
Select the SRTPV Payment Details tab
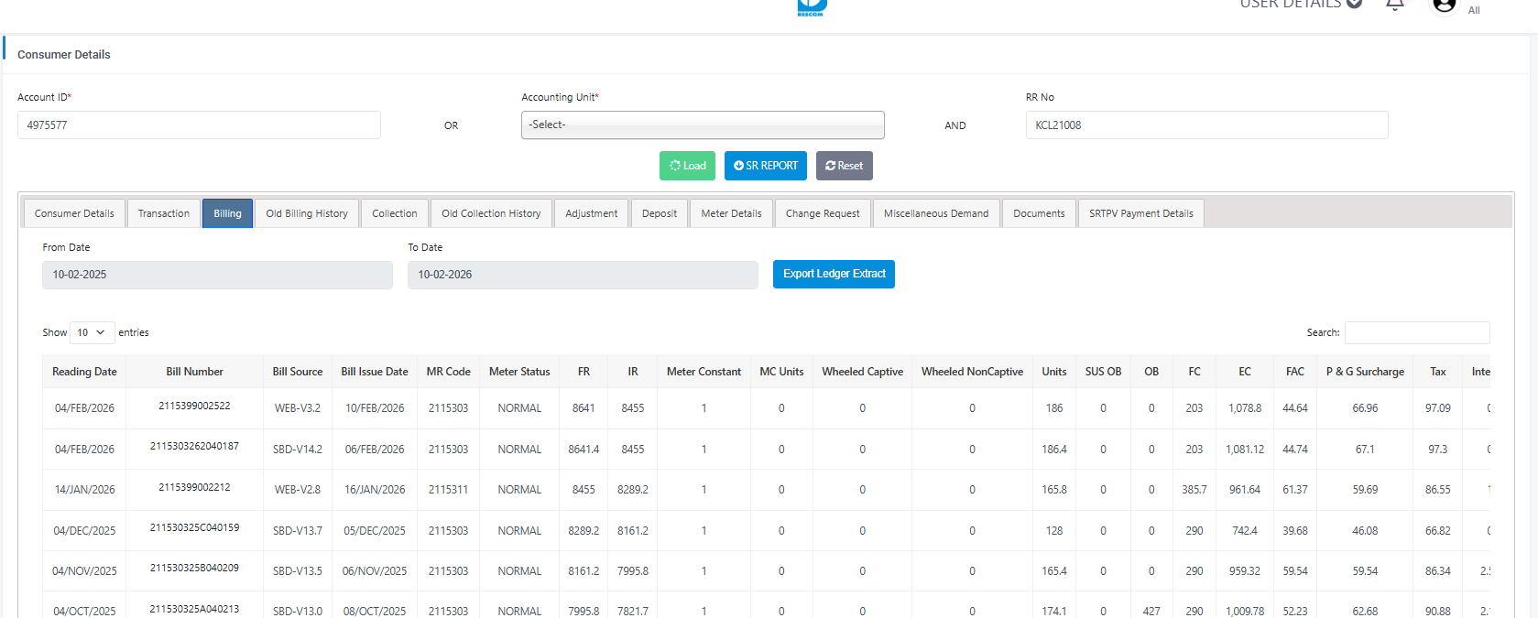[1140, 213]
